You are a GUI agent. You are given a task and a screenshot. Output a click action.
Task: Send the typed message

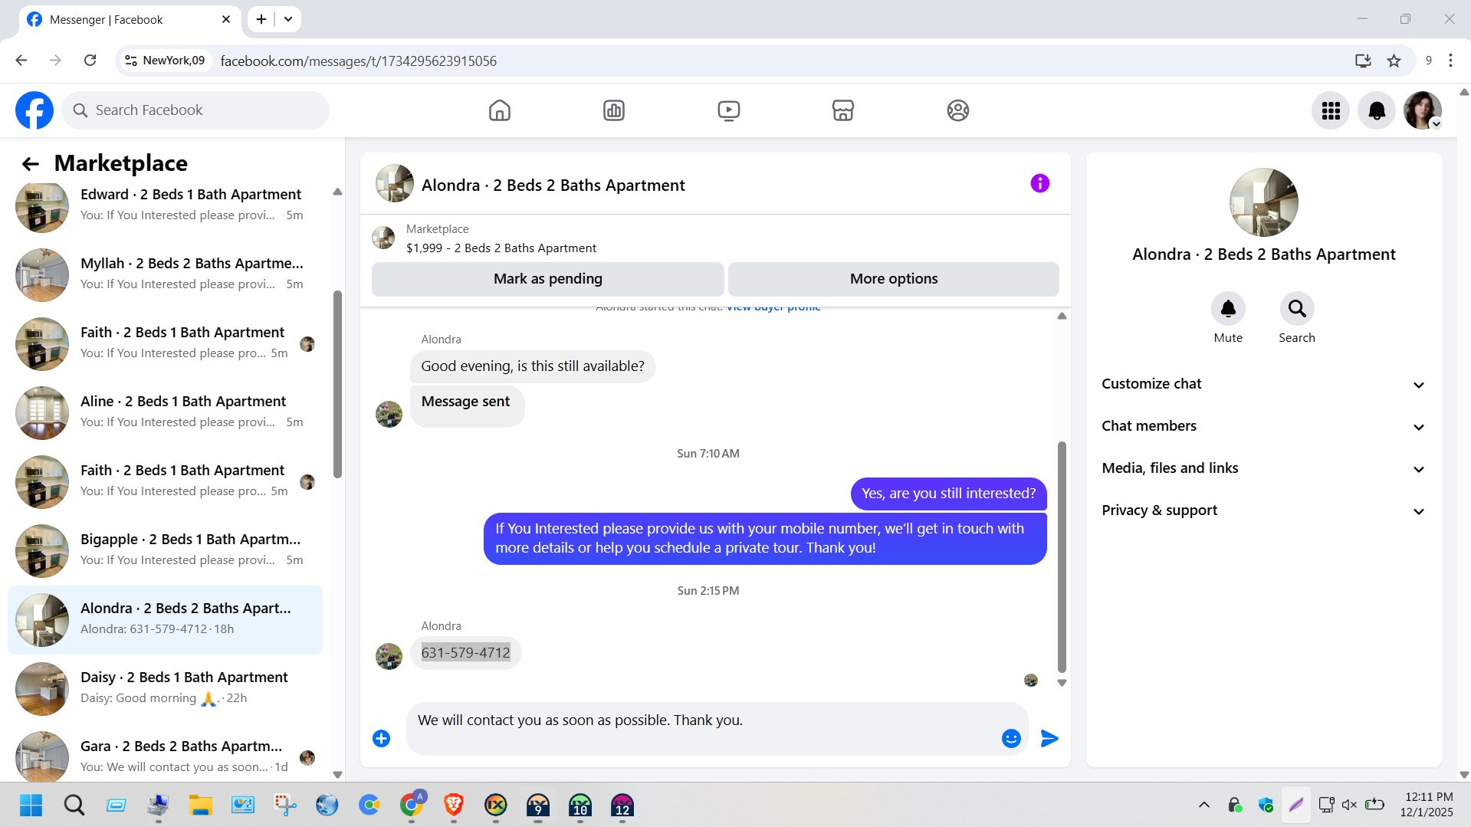coord(1049,738)
